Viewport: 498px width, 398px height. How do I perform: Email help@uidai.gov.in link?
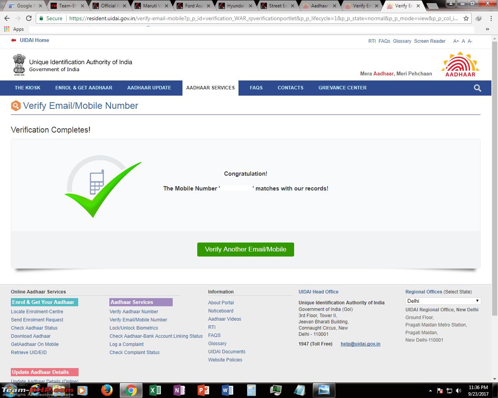(x=361, y=344)
